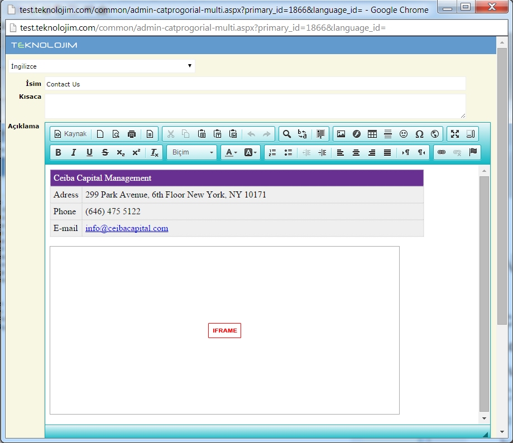Click the Kısaca text area
Image resolution: width=513 pixels, height=443 pixels.
255,106
